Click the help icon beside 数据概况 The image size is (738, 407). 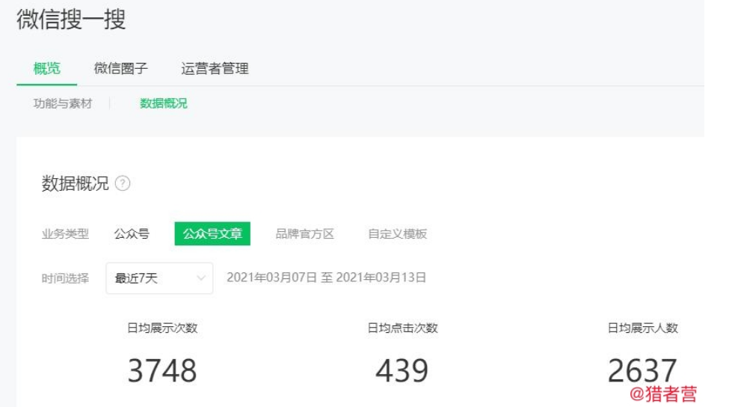(123, 183)
